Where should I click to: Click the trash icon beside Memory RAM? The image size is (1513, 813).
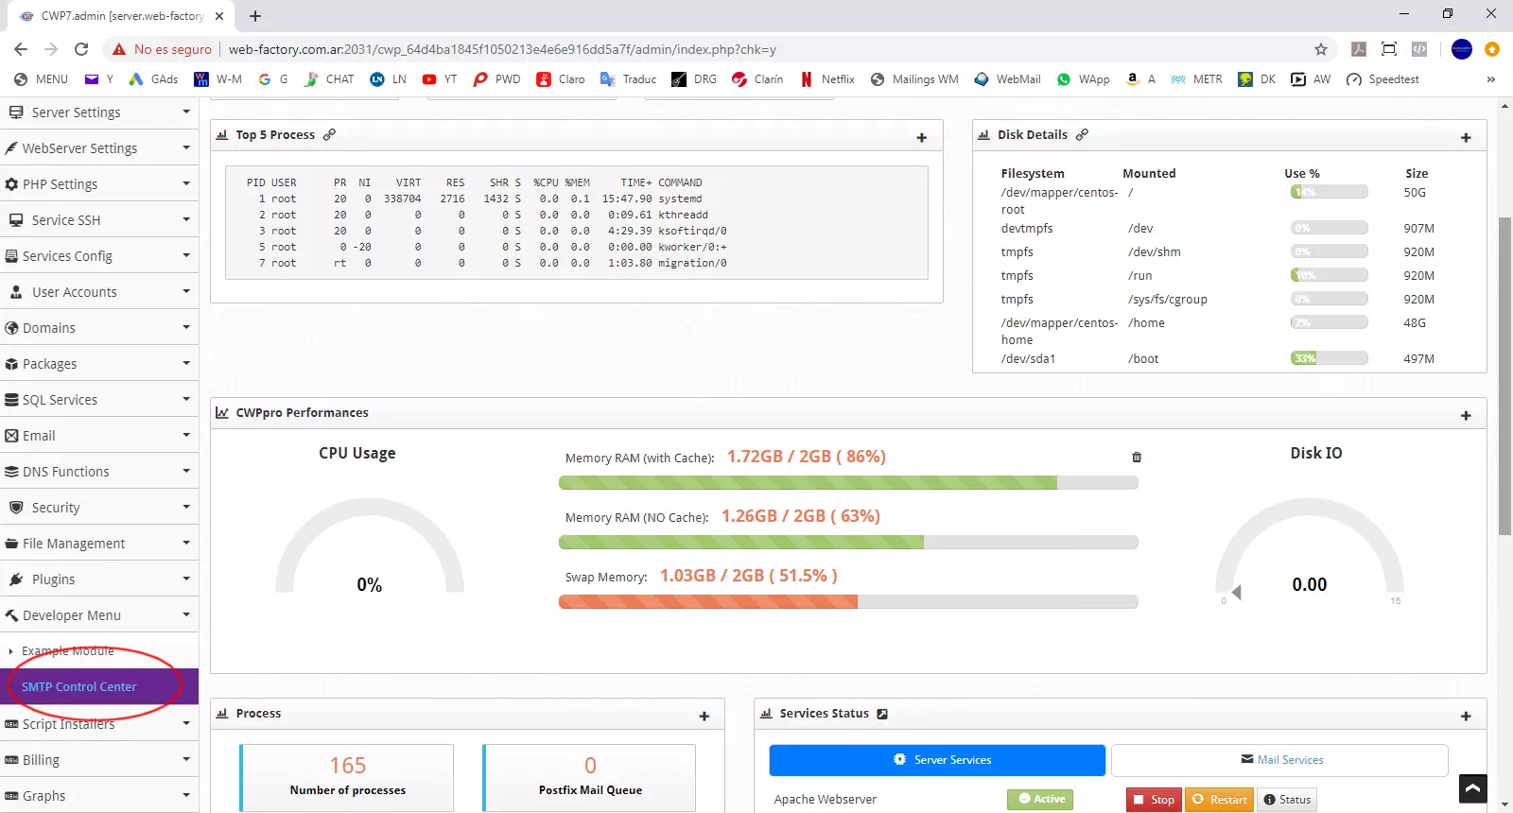(x=1137, y=458)
